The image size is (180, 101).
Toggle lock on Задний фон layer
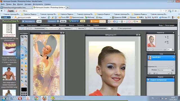[x=174, y=57]
